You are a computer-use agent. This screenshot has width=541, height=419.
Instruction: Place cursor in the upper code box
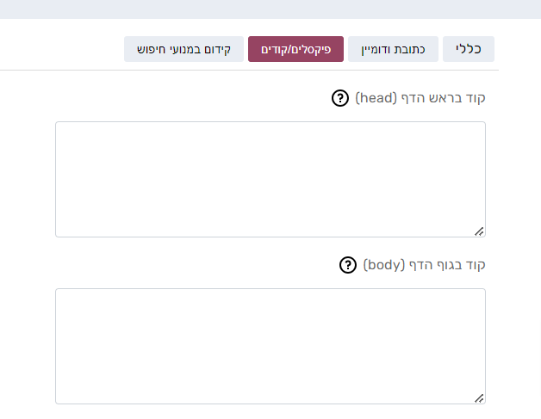[270, 179]
